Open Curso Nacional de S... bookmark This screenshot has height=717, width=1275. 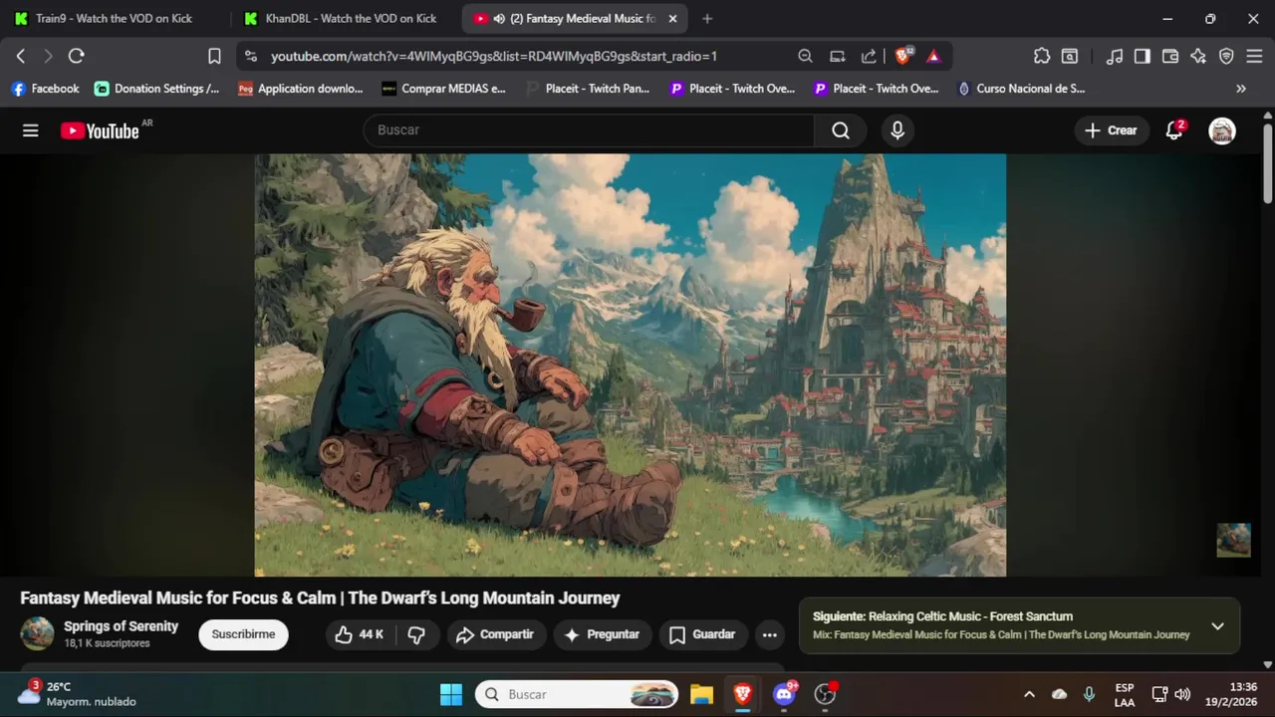(x=1021, y=89)
